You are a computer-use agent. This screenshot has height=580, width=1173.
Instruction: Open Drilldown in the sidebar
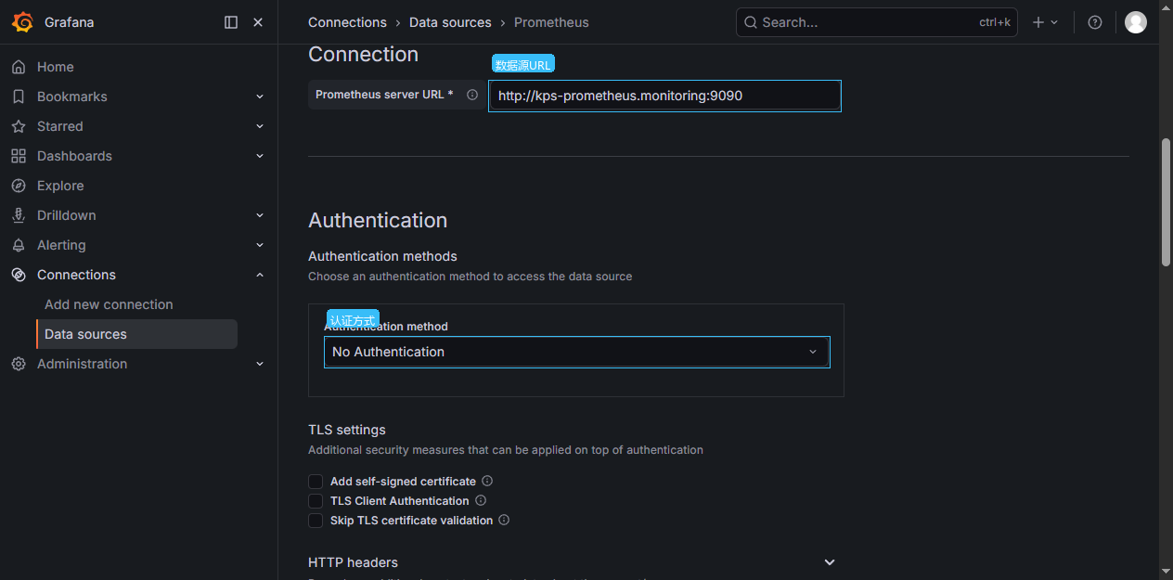tap(67, 215)
